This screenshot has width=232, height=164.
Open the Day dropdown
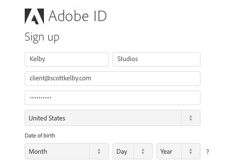(133, 151)
